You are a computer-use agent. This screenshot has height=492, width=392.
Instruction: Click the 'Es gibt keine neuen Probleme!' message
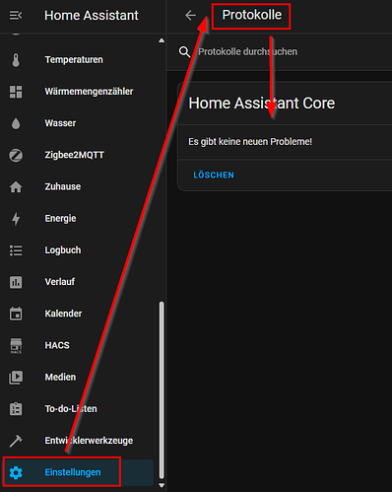[x=250, y=142]
